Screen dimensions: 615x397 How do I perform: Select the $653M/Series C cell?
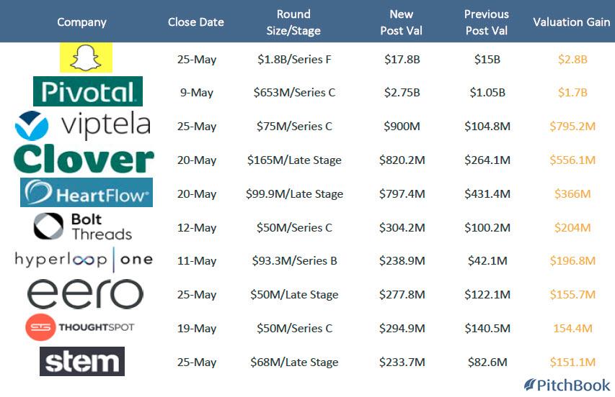click(294, 93)
